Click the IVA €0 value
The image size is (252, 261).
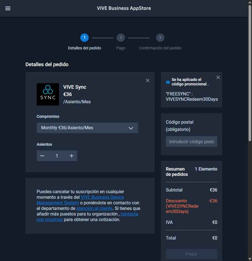(215, 222)
